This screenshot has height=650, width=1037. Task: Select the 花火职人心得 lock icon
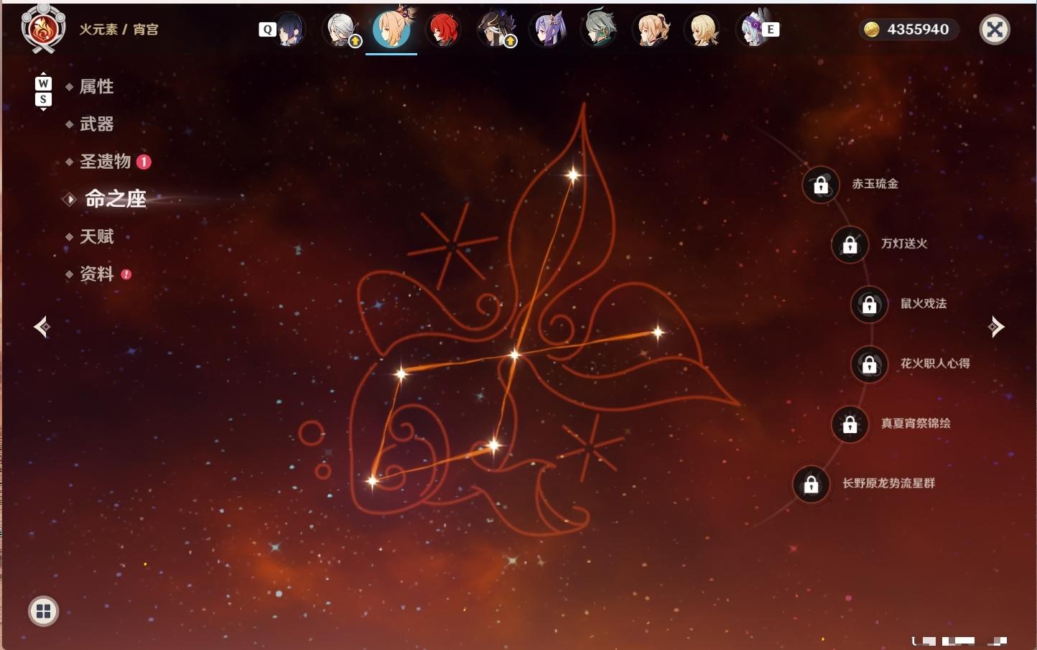pyautogui.click(x=869, y=364)
